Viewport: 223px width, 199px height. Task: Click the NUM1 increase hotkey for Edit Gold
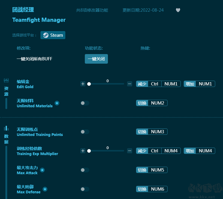click(205, 84)
